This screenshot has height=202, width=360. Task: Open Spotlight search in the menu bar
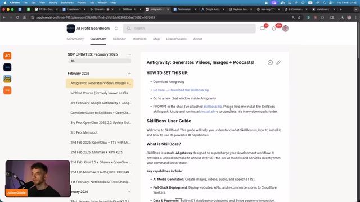(324, 3)
